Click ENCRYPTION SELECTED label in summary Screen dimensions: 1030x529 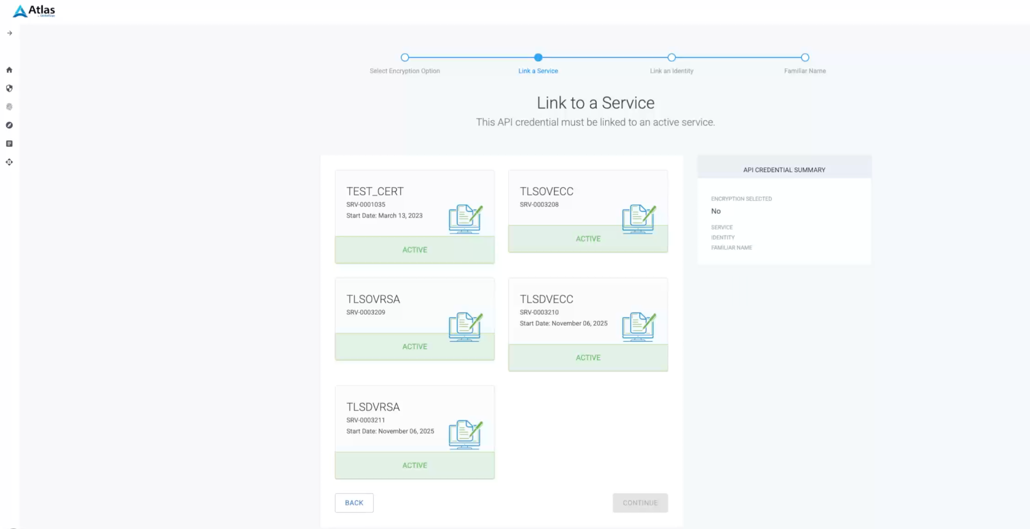741,199
